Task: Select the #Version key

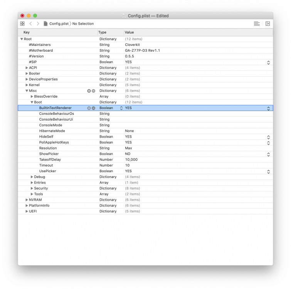Action: (36, 56)
